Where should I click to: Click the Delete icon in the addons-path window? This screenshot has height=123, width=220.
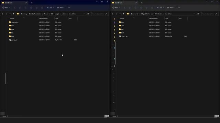[42, 8]
